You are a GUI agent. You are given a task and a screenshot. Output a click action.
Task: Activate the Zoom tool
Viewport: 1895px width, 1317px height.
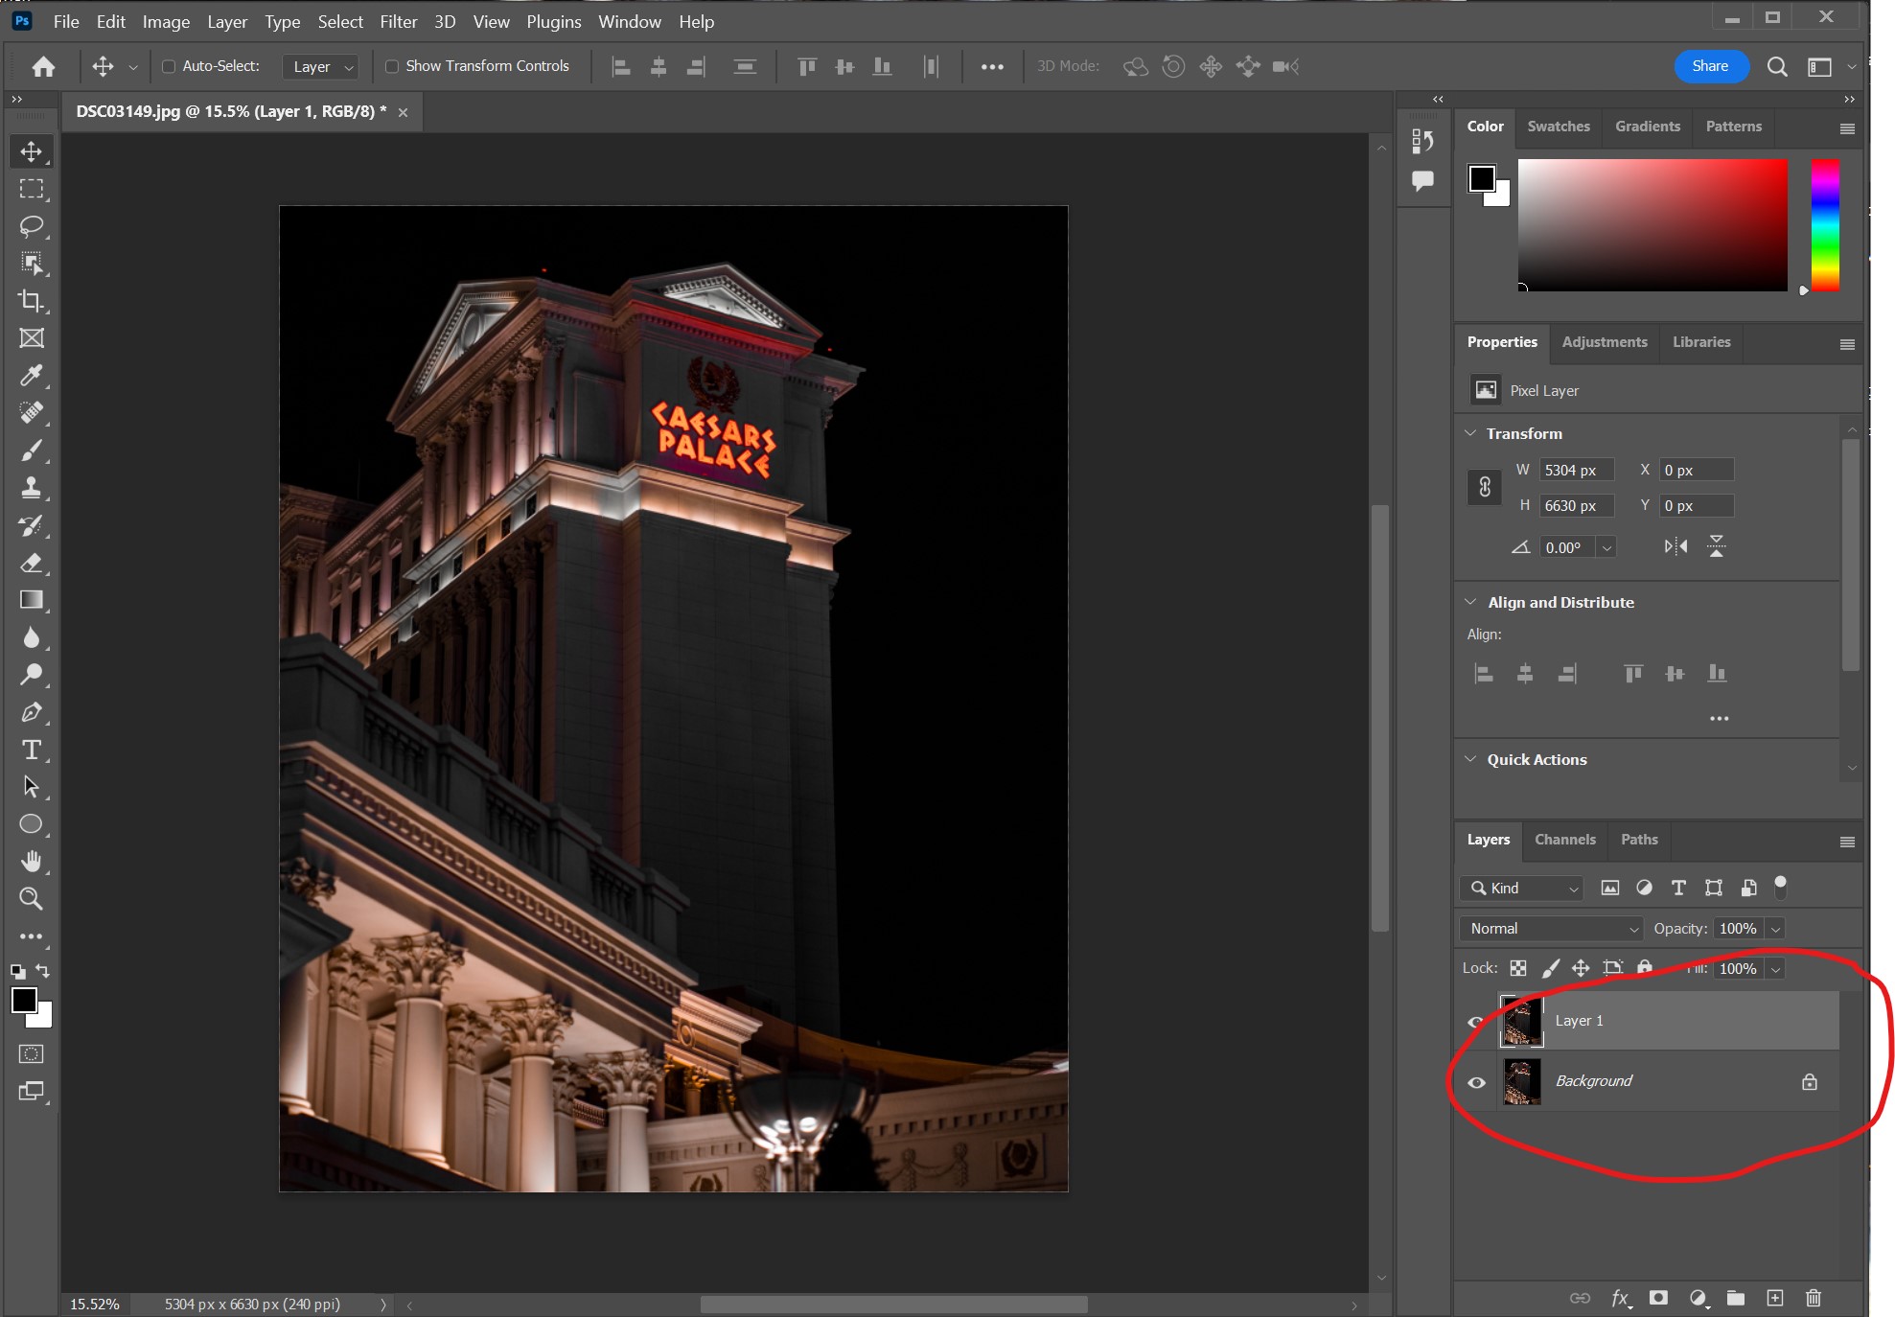[31, 899]
